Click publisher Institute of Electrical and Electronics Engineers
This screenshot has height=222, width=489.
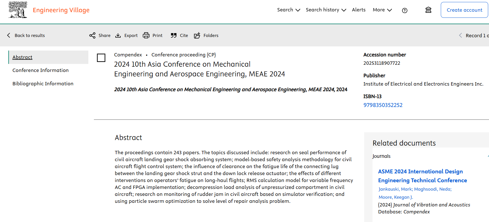(423, 84)
